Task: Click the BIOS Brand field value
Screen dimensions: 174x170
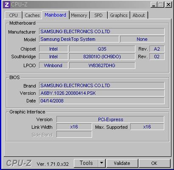Action: pyautogui.click(x=102, y=85)
